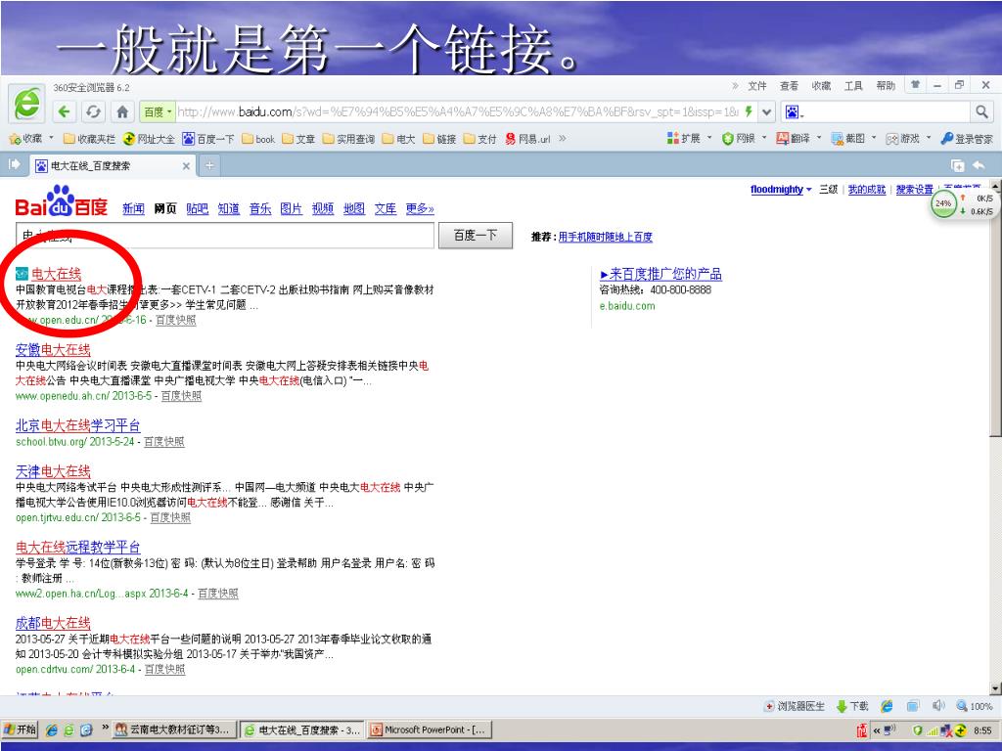
Task: Go to browser Home icon
Action: click(122, 111)
